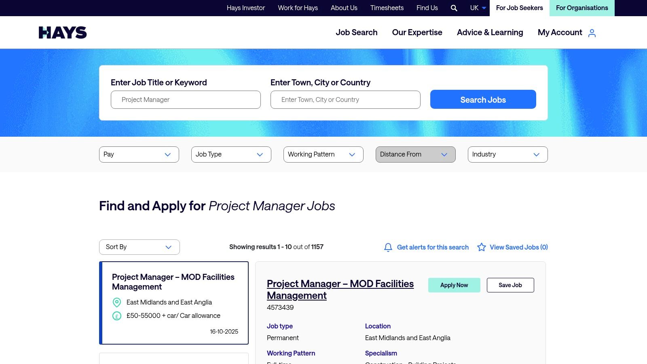647x364 pixels.
Task: Click the Save Job button
Action: 510,285
